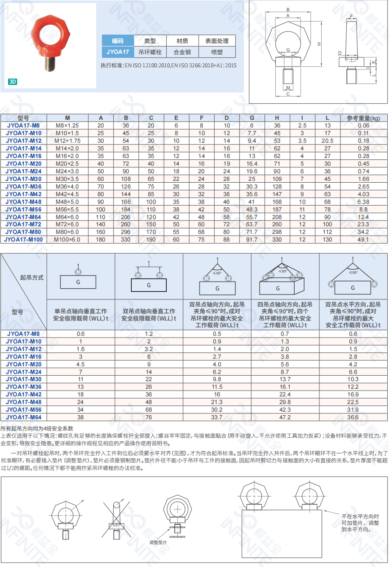Click the 21.3 load value cell
Viewport: 389px width, 567px height.
(x=217, y=402)
